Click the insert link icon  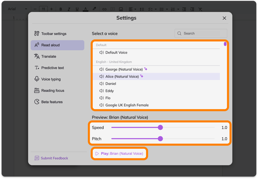pos(104,9)
